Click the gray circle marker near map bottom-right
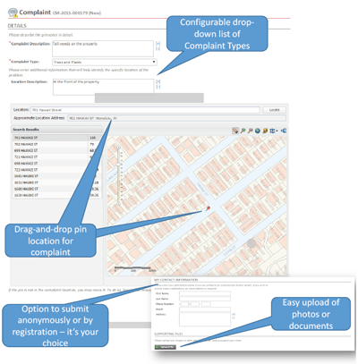The image size is (358, 364). coord(251,243)
